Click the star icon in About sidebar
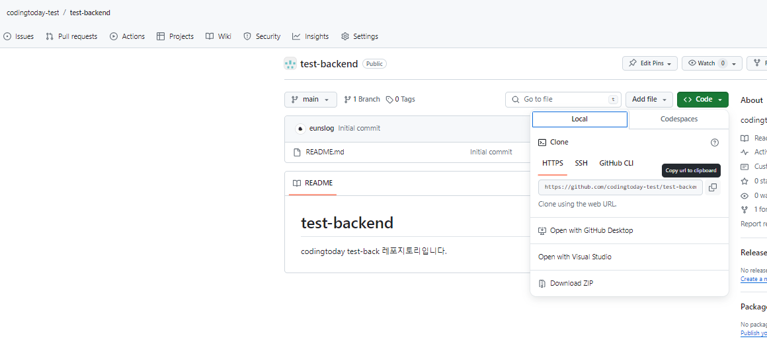The width and height of the screenshot is (767, 353). 745,181
